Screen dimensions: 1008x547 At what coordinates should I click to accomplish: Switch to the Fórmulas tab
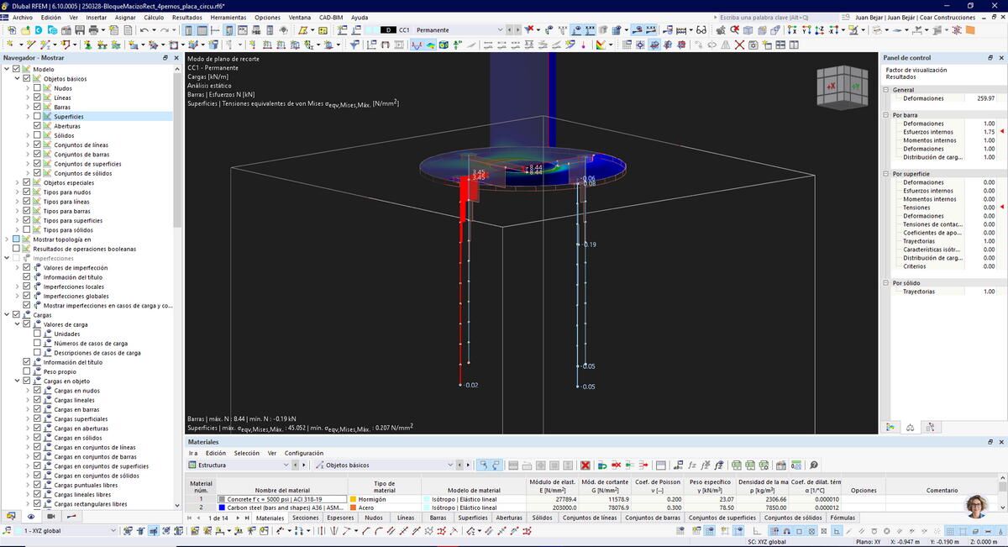coord(843,518)
